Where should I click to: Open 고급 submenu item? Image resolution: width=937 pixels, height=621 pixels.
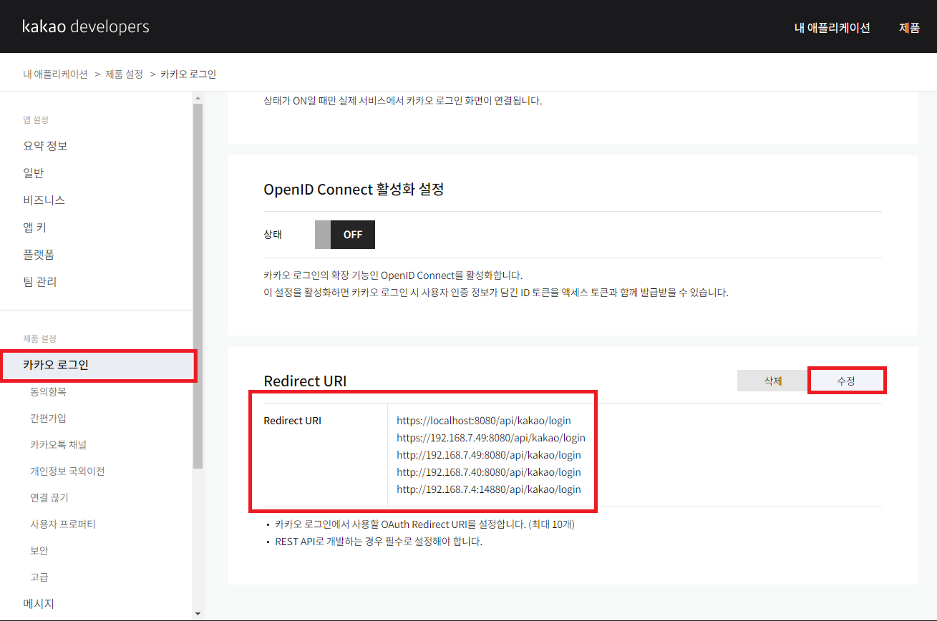(39, 577)
